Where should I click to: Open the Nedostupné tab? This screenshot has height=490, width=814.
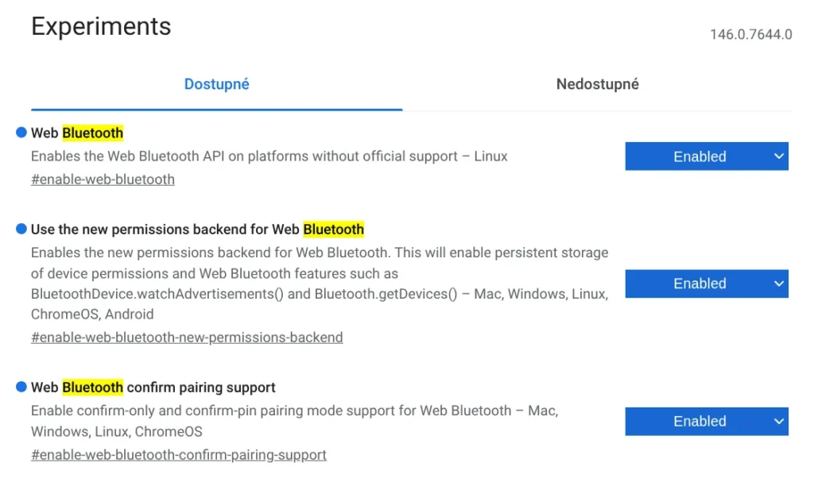tap(597, 84)
